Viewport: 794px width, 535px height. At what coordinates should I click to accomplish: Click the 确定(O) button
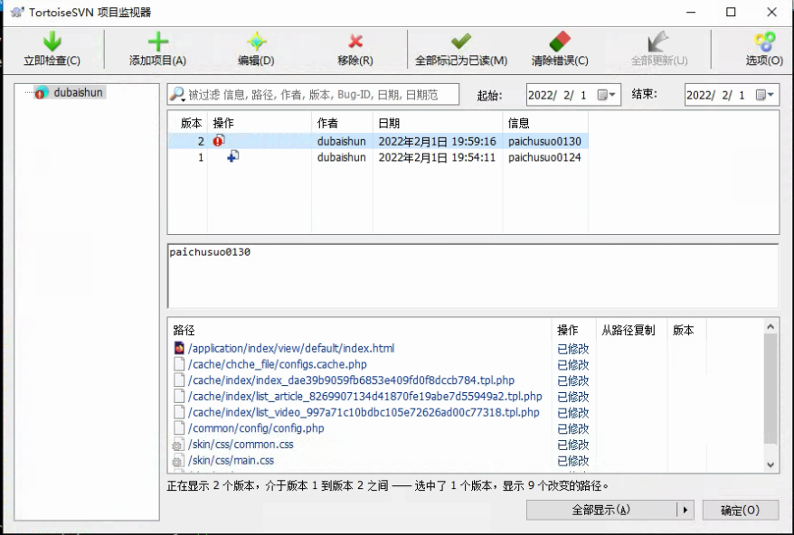pos(741,511)
